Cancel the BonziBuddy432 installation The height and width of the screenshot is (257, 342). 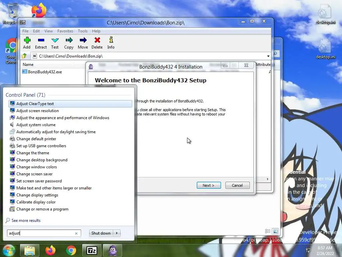point(237,185)
